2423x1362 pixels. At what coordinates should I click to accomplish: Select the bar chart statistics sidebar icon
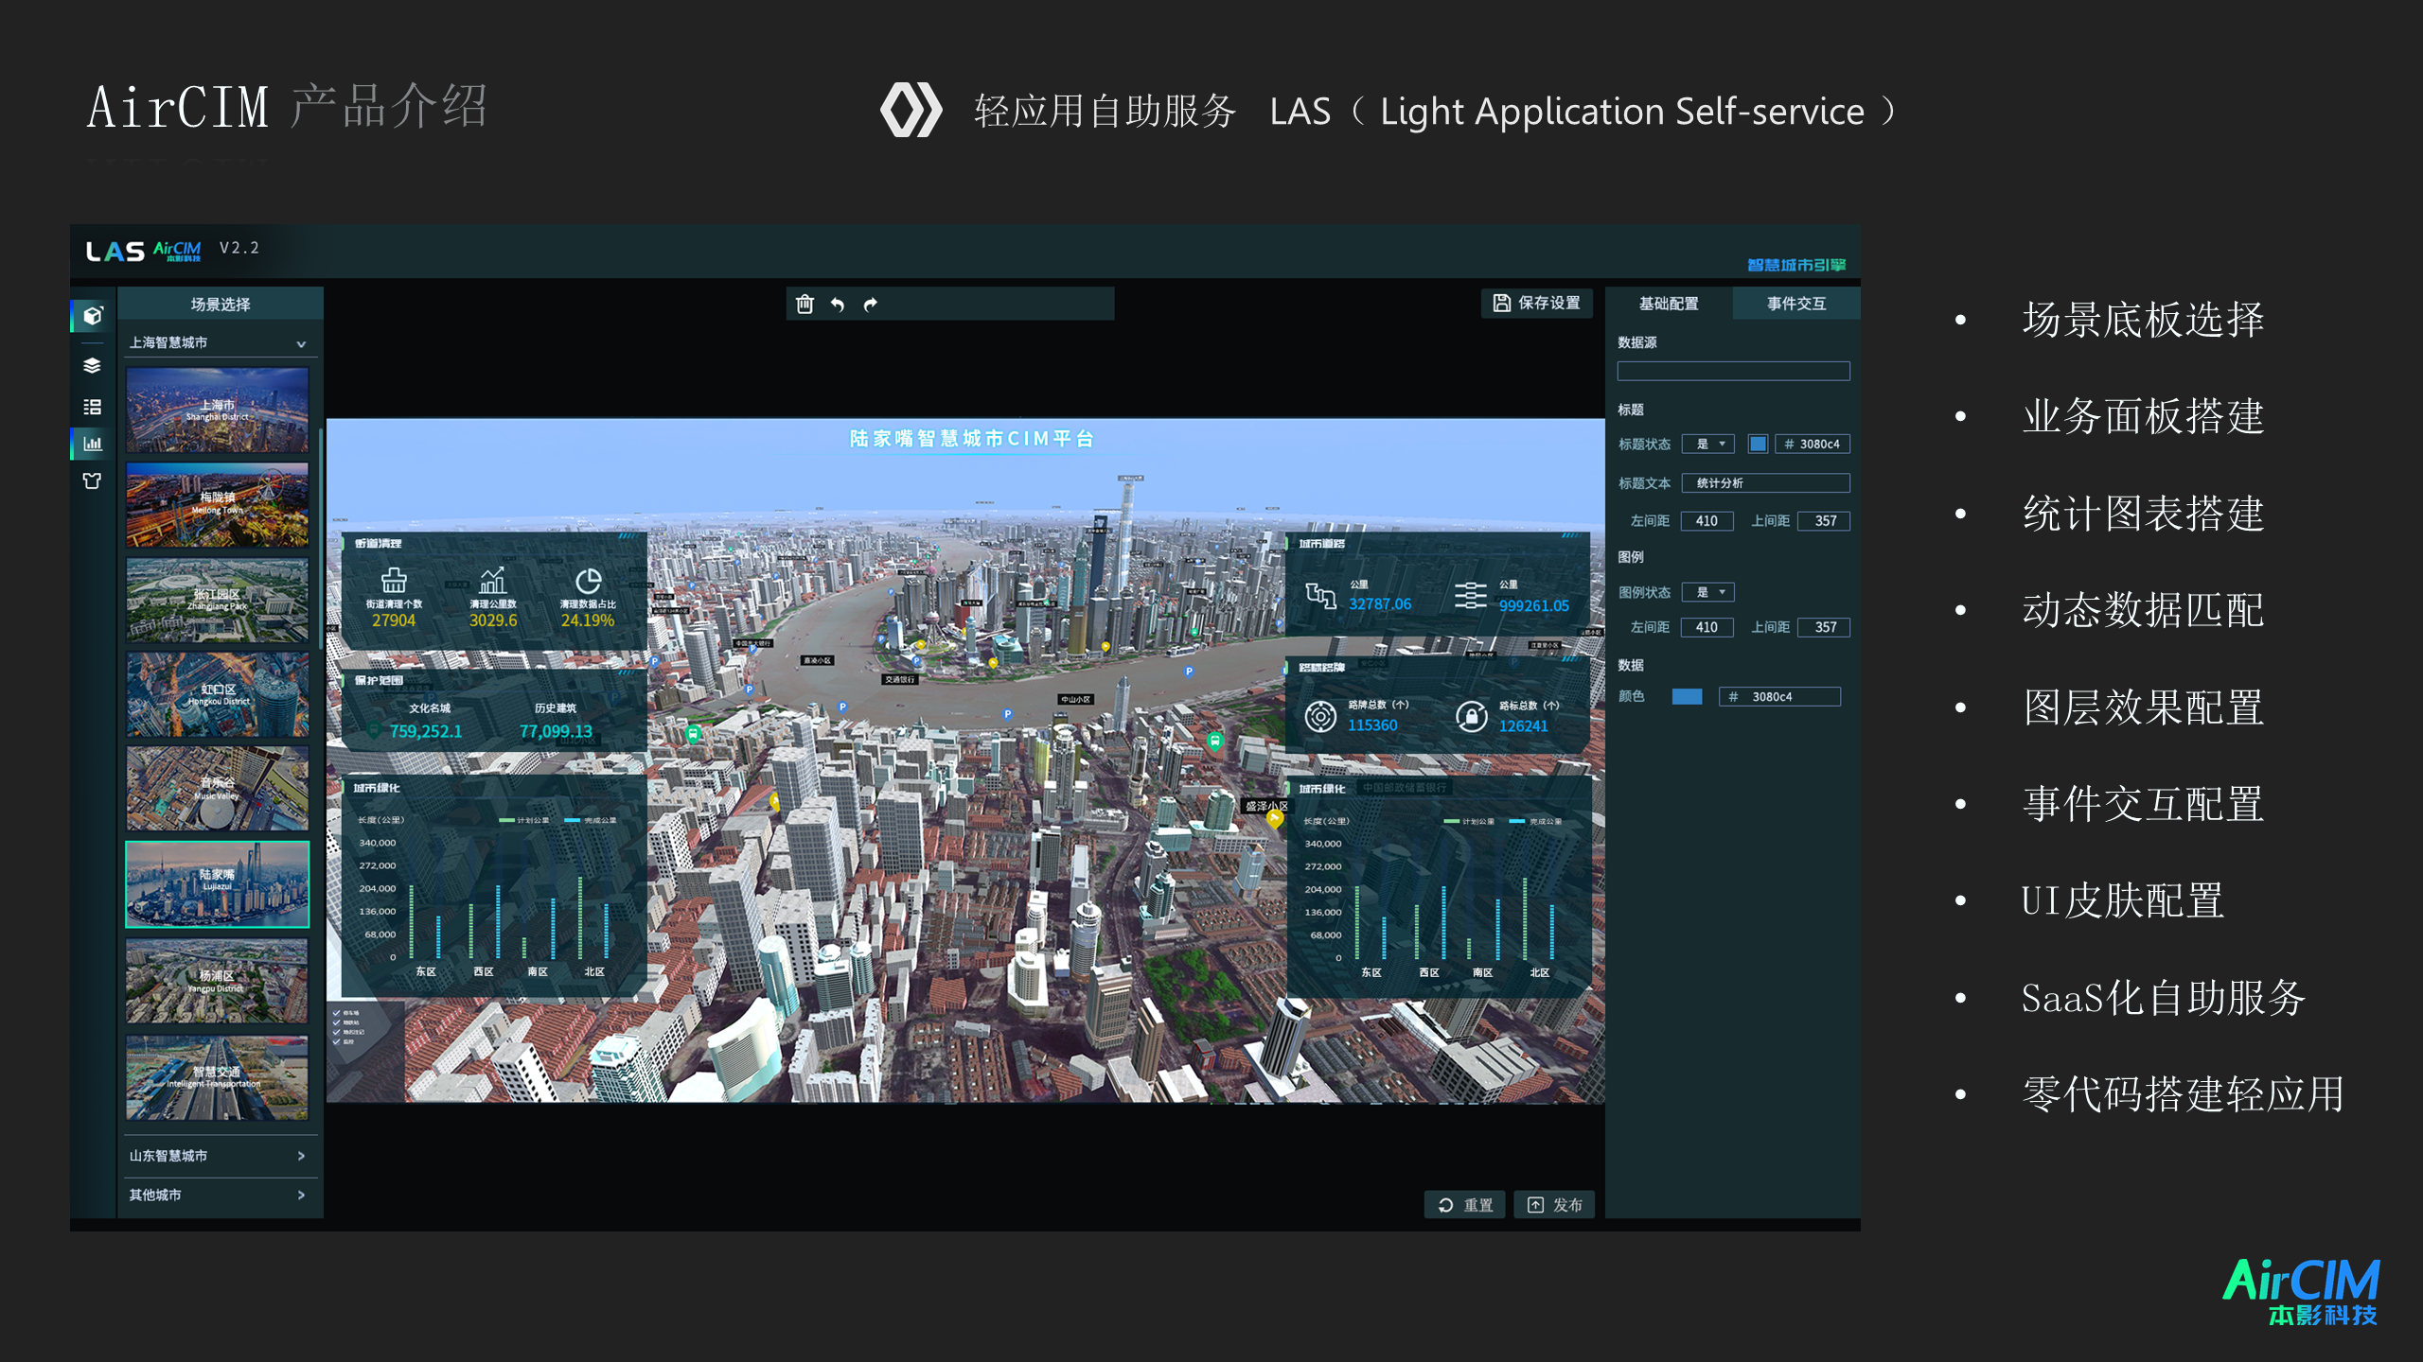click(x=92, y=443)
